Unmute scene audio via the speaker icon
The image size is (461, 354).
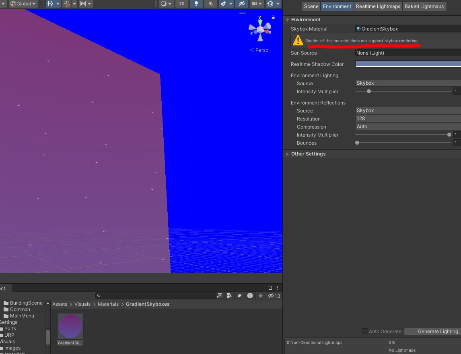pos(210,4)
